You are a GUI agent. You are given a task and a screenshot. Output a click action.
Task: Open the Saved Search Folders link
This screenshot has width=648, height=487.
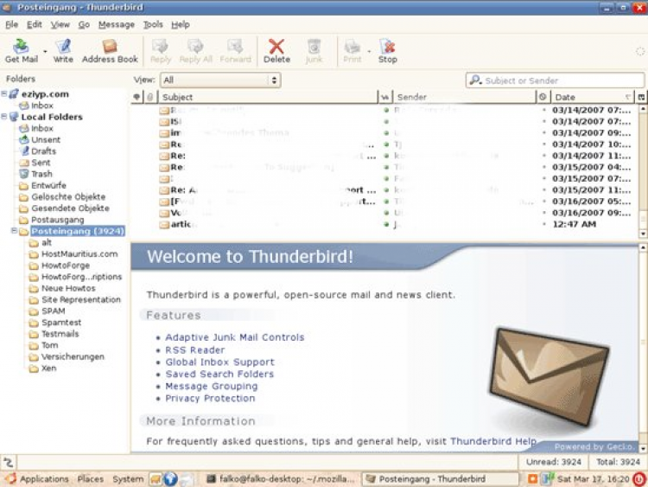[x=219, y=374]
